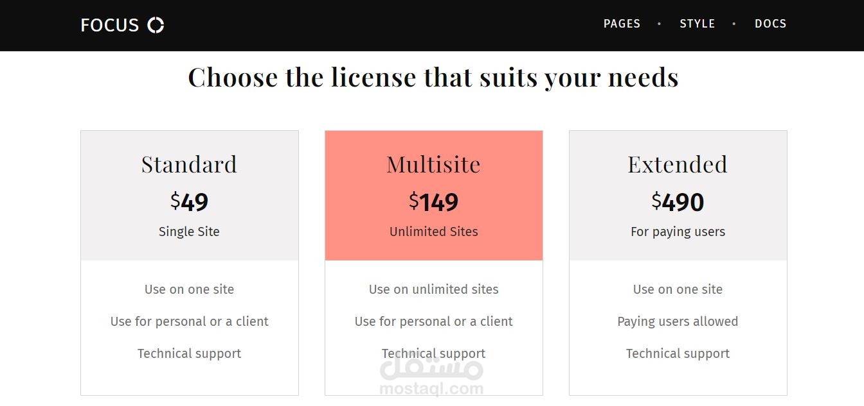Select the Multisite plan title
This screenshot has height=406, width=864.
click(x=433, y=164)
